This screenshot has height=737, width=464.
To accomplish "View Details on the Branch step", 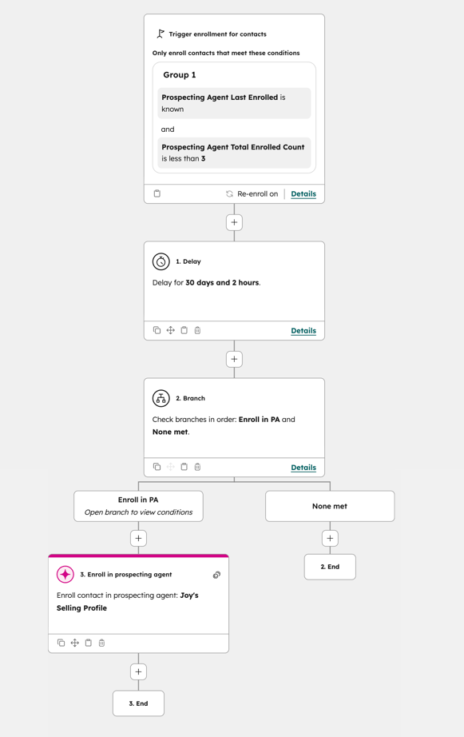I will pos(303,467).
